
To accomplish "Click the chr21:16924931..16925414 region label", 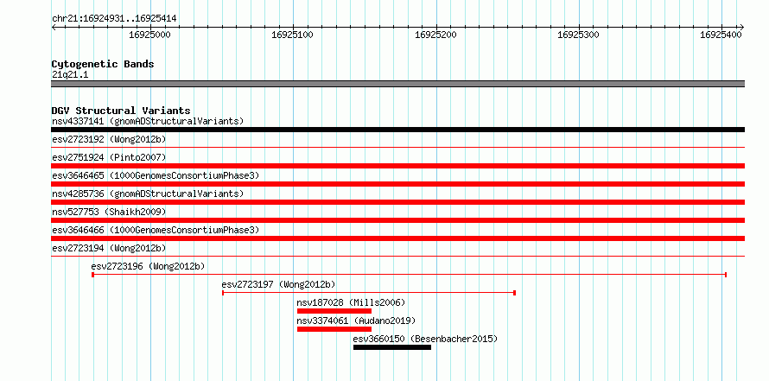I will tap(114, 19).
